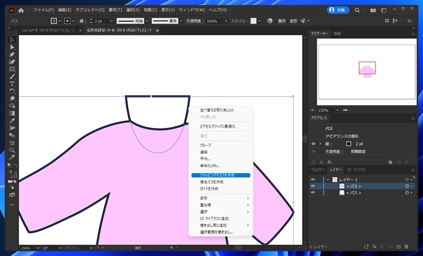Click Delete Selection trash in Layers panel
423x256 pixels.
pyautogui.click(x=407, y=247)
